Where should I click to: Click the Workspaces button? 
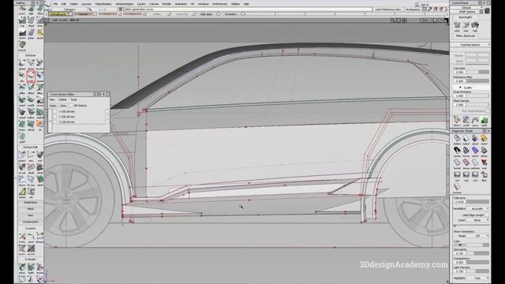[413, 9]
